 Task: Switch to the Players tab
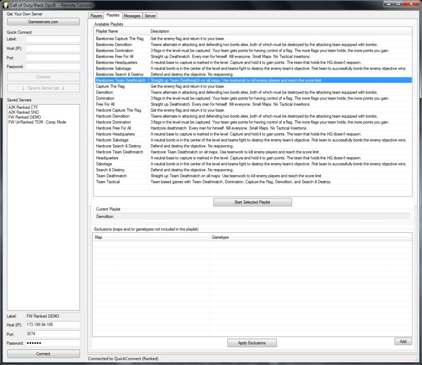pyautogui.click(x=96, y=16)
